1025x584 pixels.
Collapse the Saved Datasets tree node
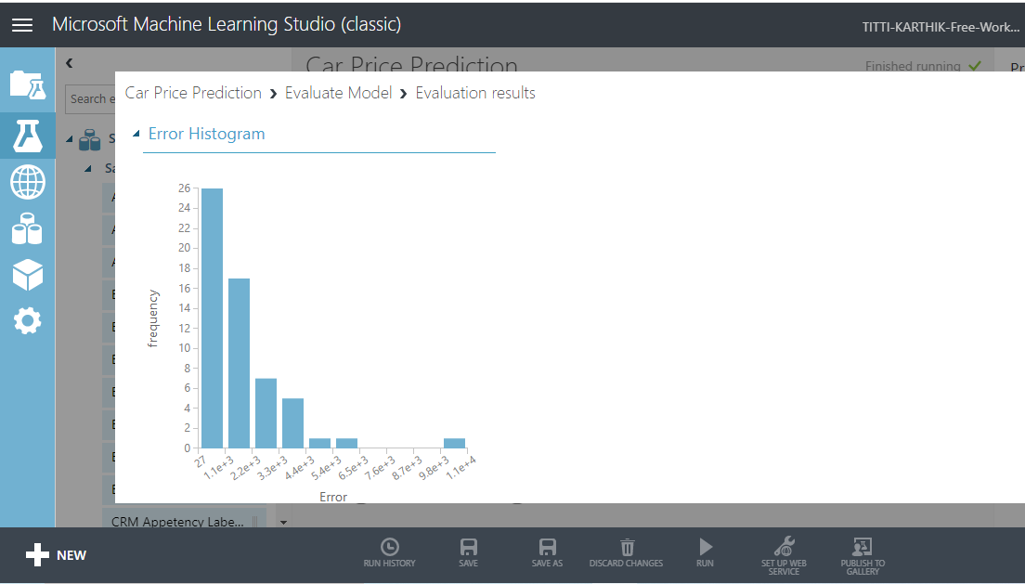70,138
